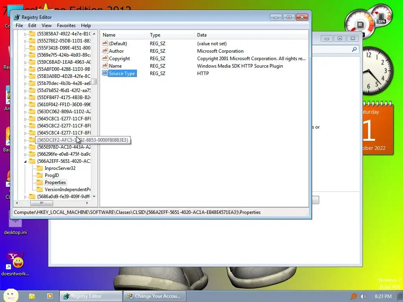Expand the {55DFB4F7-4175 key
This screenshot has width=403, height=302.
pos(25,98)
